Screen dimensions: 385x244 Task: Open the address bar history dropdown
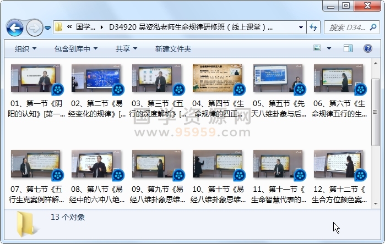click(301, 27)
